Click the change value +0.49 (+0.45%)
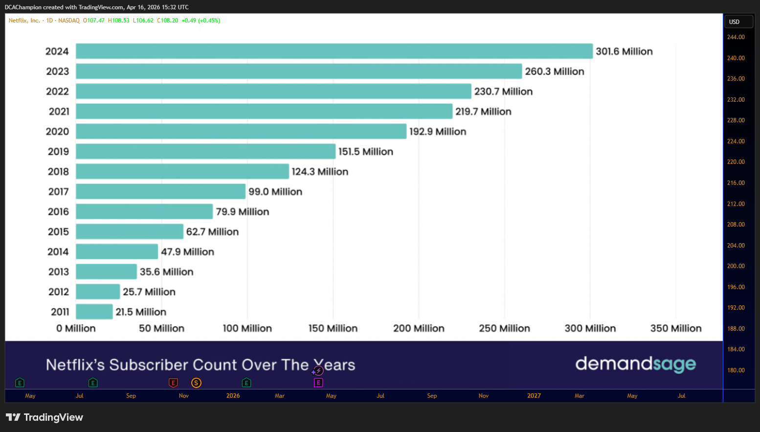760x432 pixels. click(x=201, y=21)
